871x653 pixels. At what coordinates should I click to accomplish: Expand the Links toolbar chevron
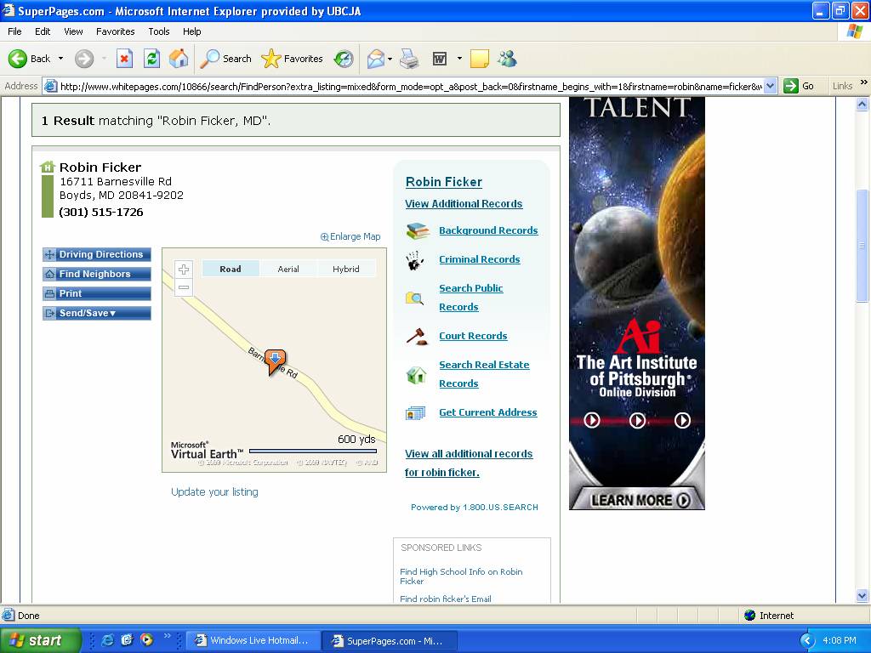tap(864, 82)
